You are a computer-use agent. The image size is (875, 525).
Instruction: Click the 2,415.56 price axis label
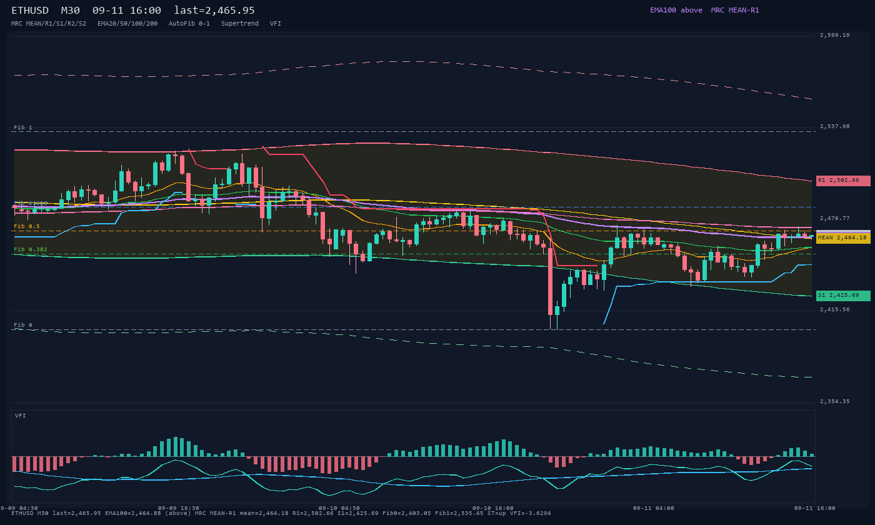point(835,310)
